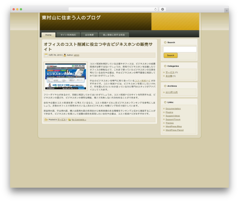Click the round browser button next to reload
239x202 pixels.
click(163, 9)
